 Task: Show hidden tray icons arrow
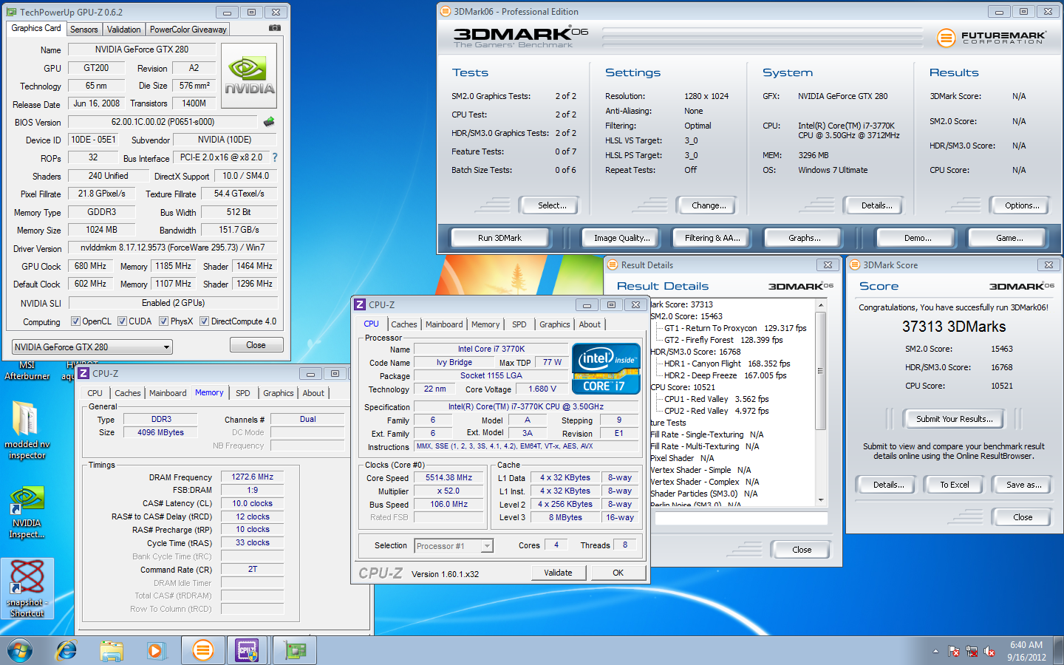click(x=935, y=651)
